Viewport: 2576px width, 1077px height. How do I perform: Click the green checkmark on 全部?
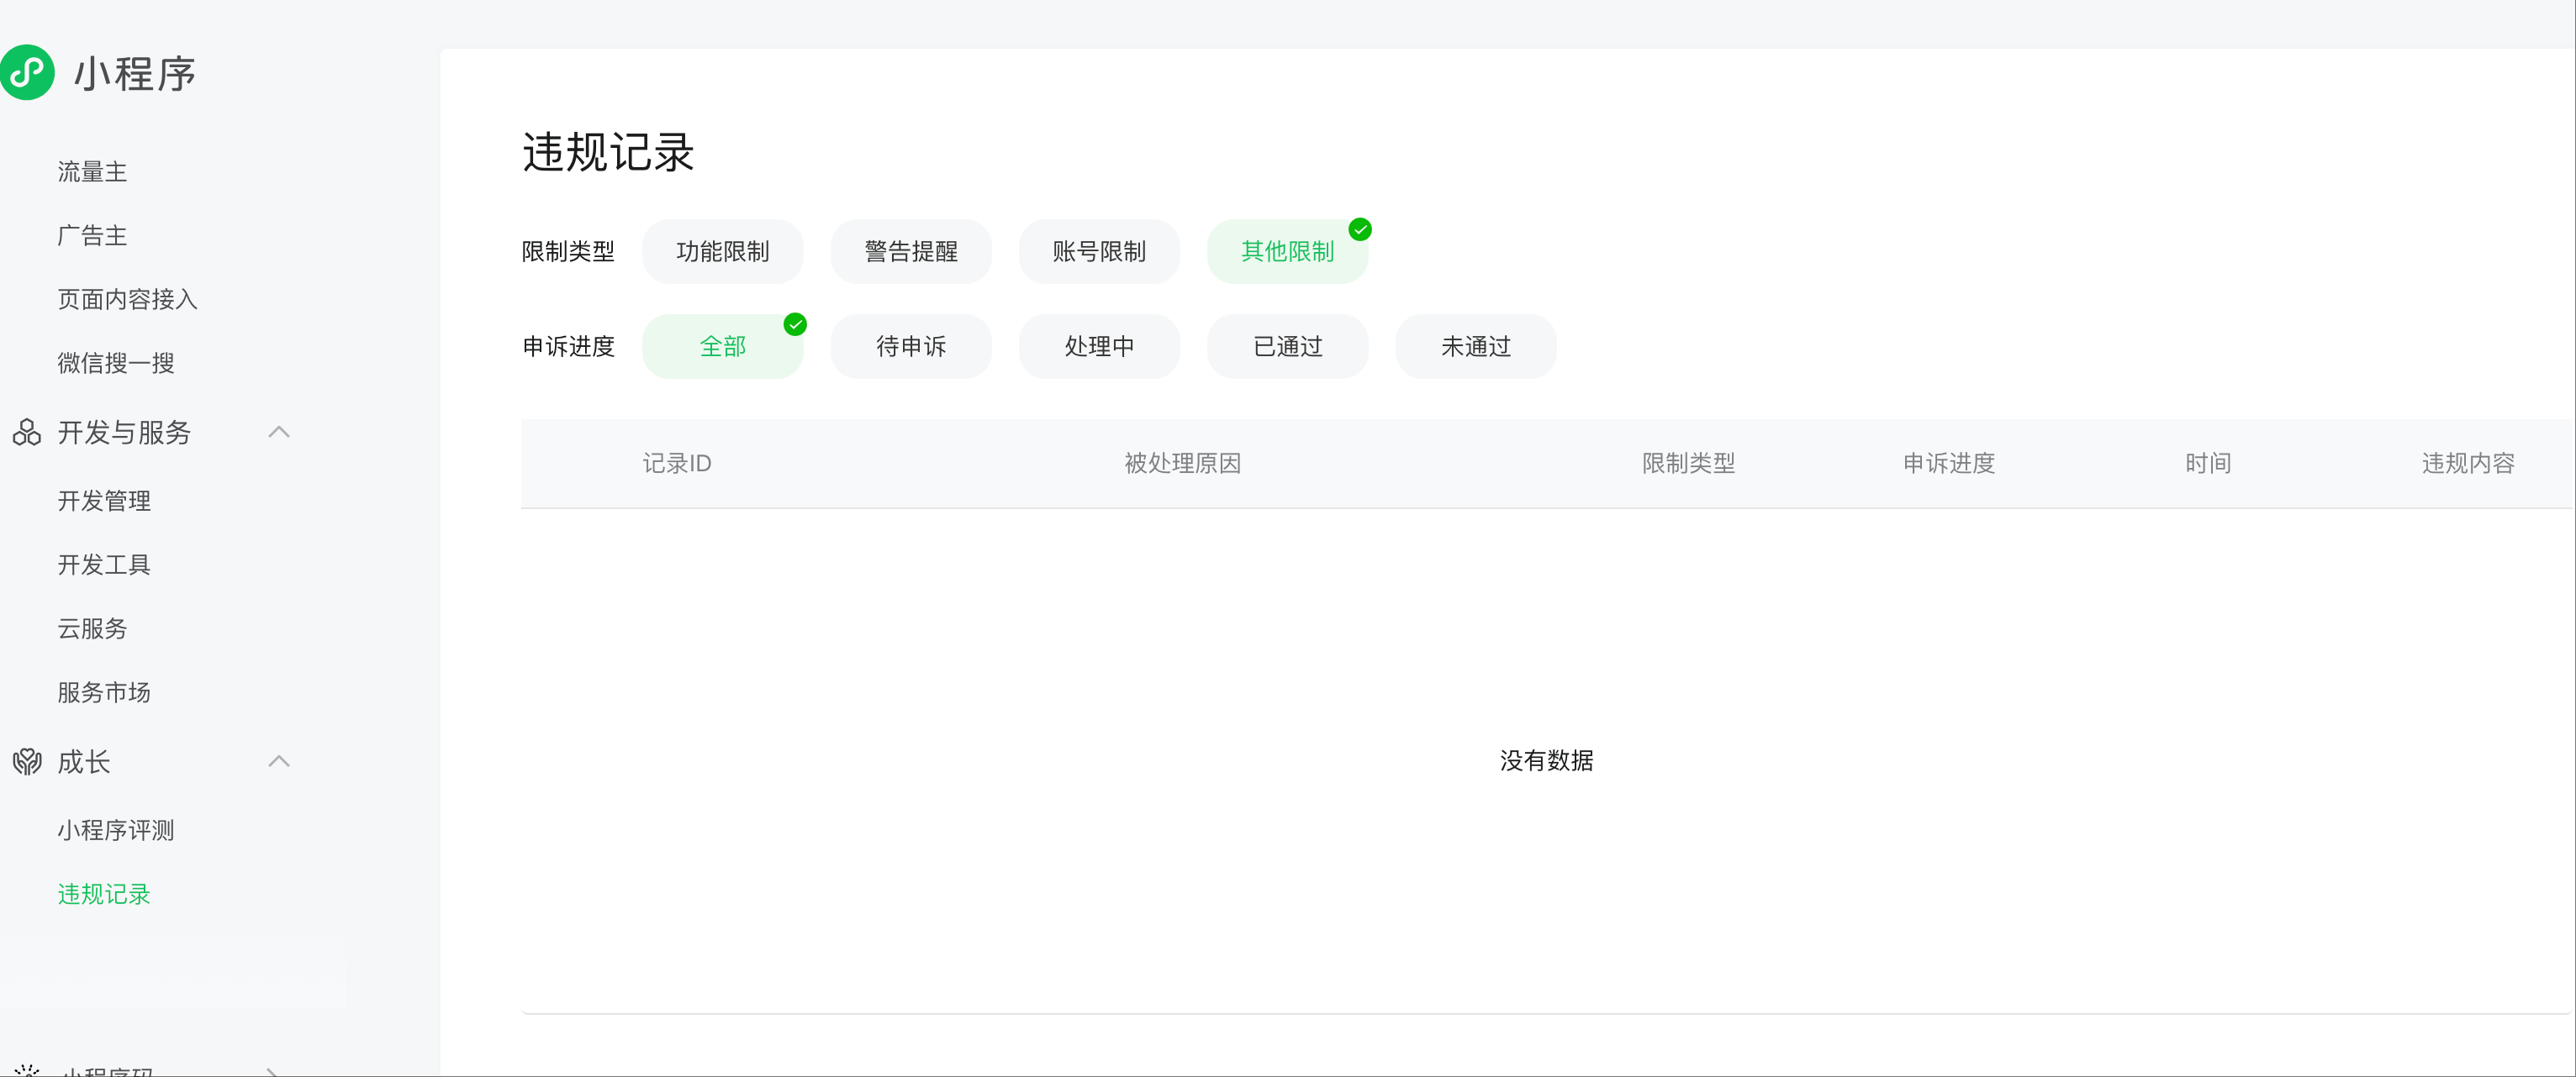click(x=795, y=325)
